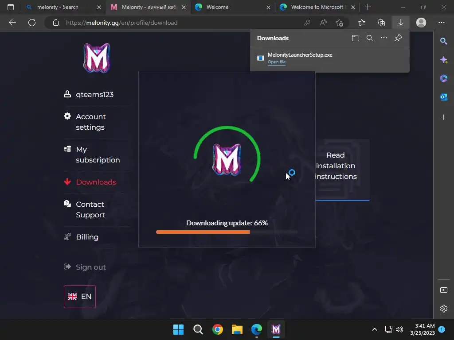Close the melonity - Search tab
The width and height of the screenshot is (454, 340).
[x=99, y=7]
